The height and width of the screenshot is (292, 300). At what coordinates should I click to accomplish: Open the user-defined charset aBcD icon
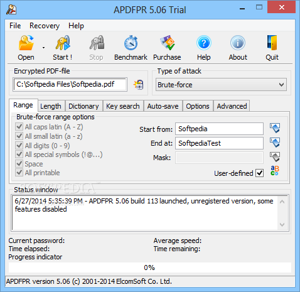[x=275, y=171]
